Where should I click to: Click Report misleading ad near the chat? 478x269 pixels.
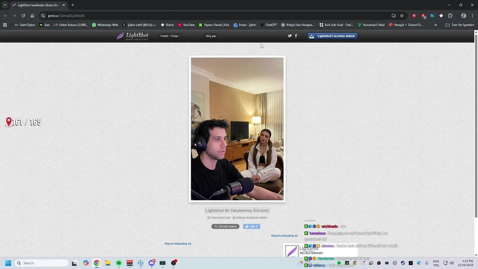[285, 236]
